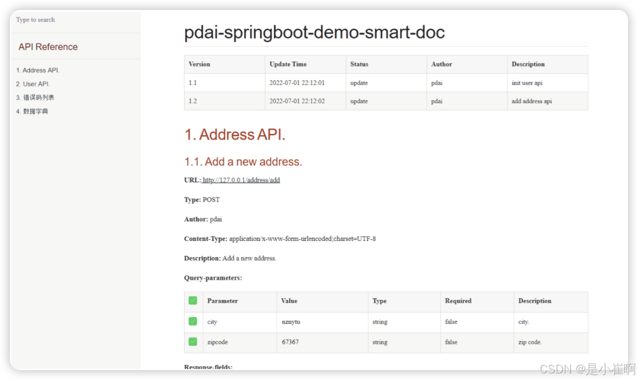Toggle the city parameter checkbox

pyautogui.click(x=192, y=322)
